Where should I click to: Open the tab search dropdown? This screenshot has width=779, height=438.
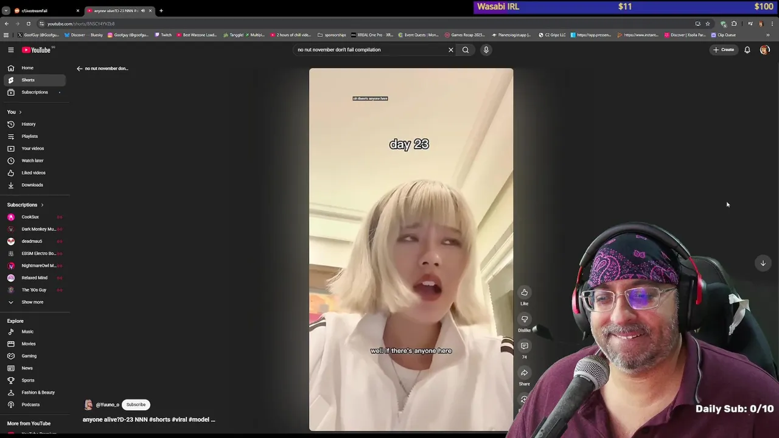coord(5,11)
